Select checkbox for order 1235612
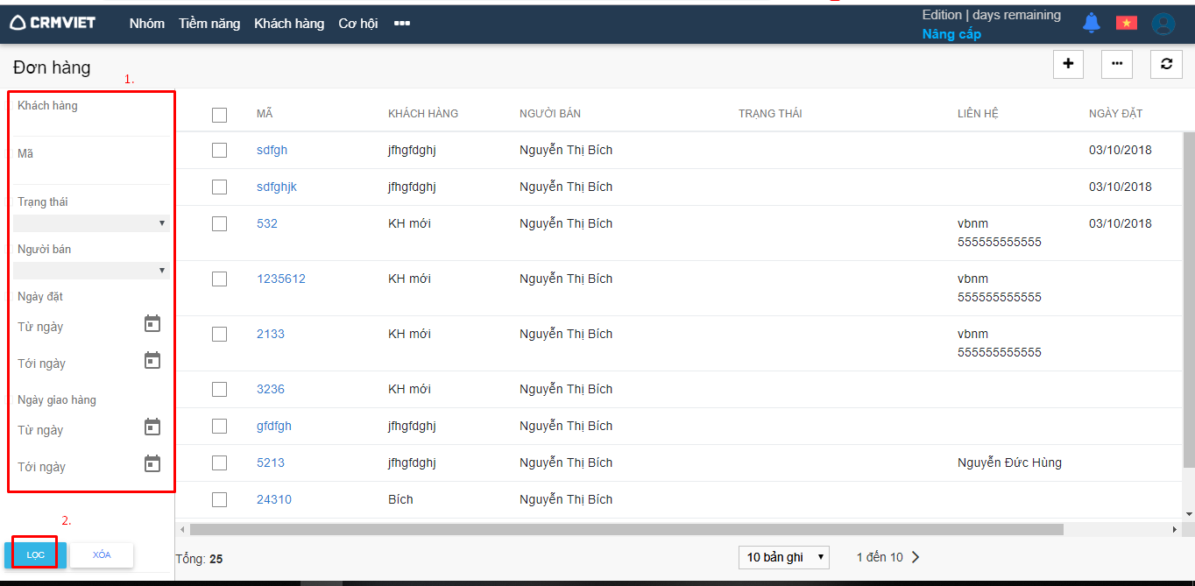Screen dimensions: 1195x586 tap(219, 279)
